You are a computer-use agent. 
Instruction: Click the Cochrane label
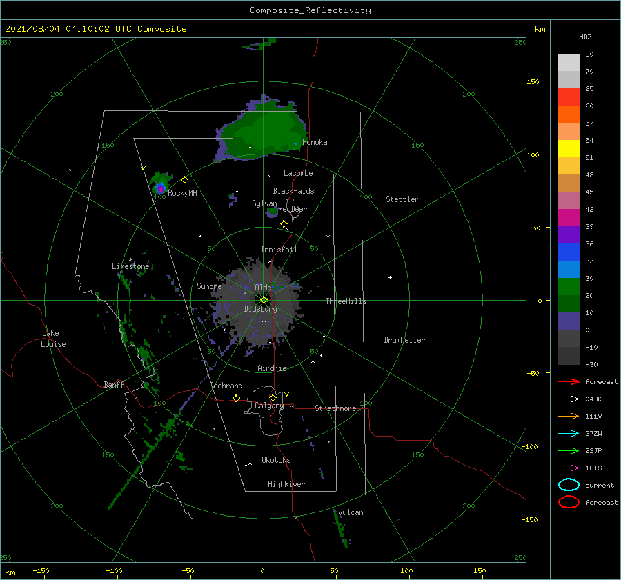tap(226, 386)
